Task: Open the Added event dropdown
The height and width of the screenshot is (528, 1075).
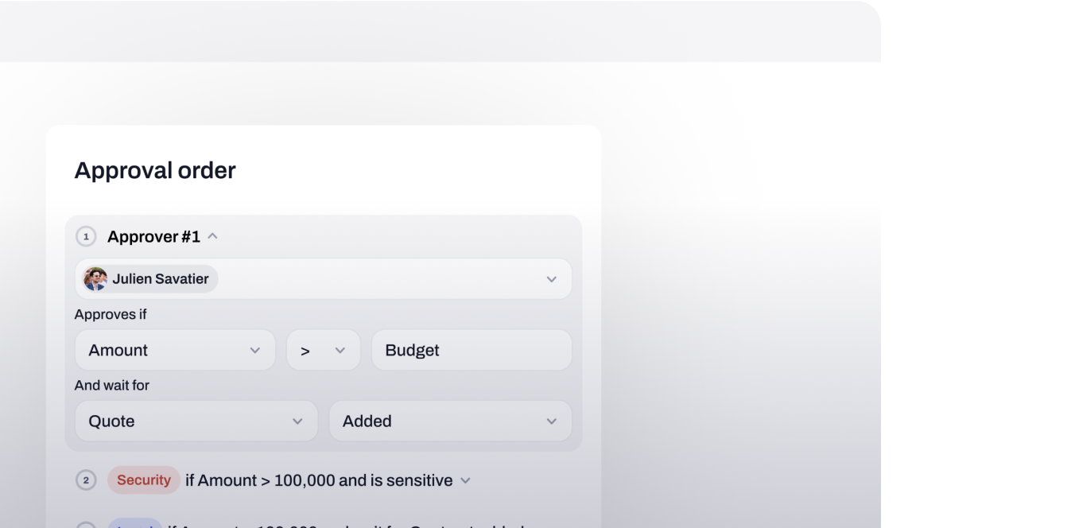Action: pos(551,421)
